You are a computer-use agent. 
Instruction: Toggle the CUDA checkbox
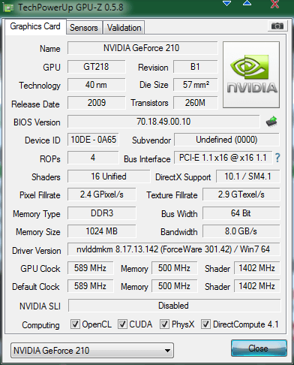tap(122, 324)
